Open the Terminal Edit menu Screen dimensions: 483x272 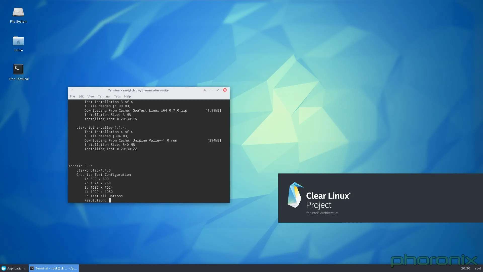coord(81,96)
